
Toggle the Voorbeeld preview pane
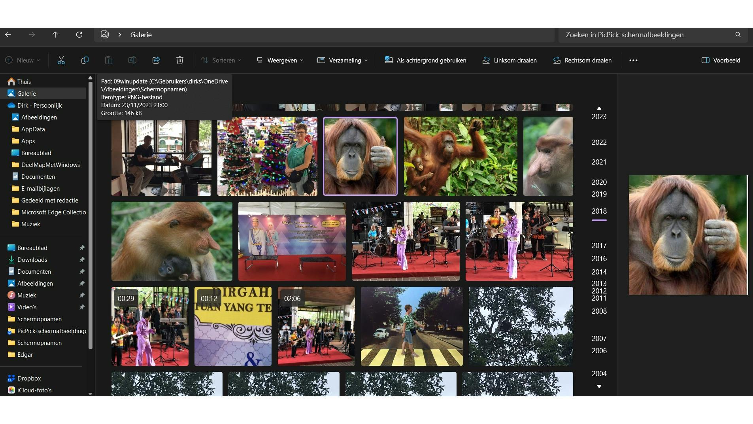click(x=721, y=60)
